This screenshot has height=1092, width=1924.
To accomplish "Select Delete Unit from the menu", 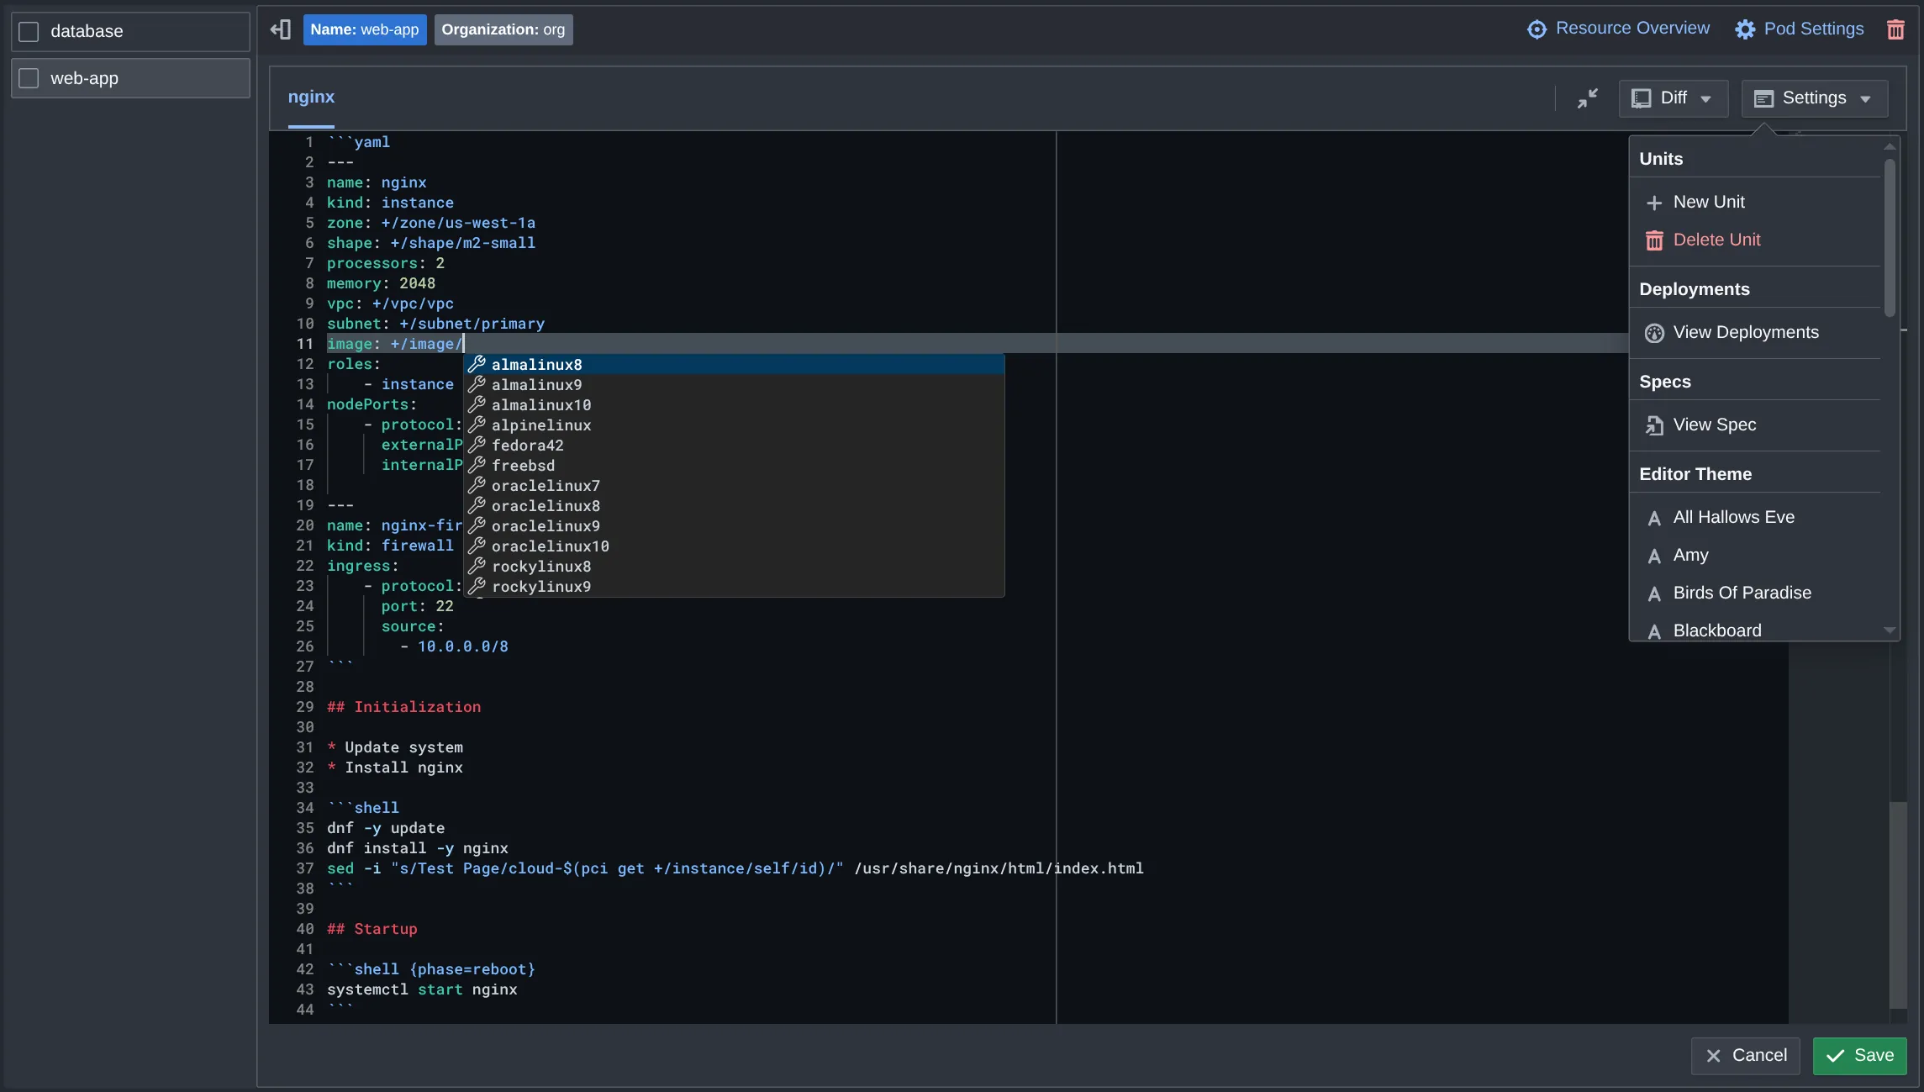I will (x=1716, y=240).
